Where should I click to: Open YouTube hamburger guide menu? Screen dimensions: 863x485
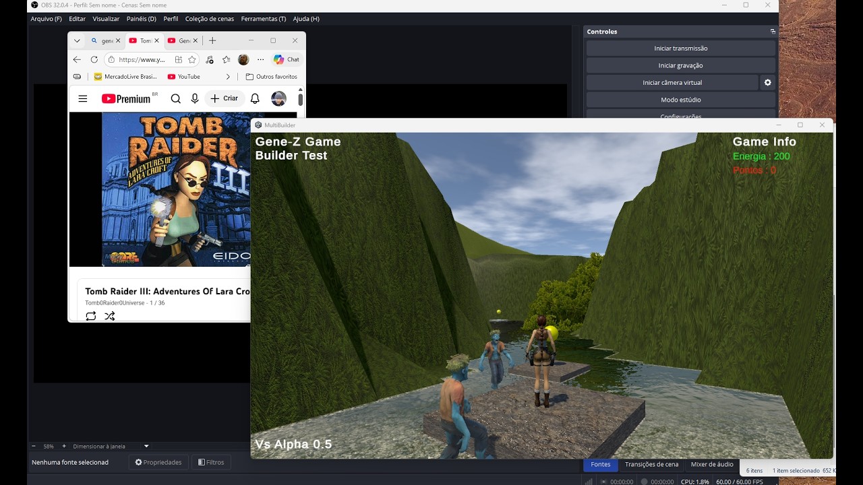(x=83, y=98)
